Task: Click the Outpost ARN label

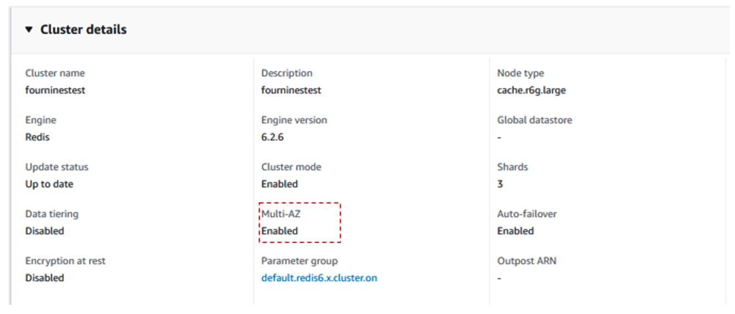Action: coord(527,261)
